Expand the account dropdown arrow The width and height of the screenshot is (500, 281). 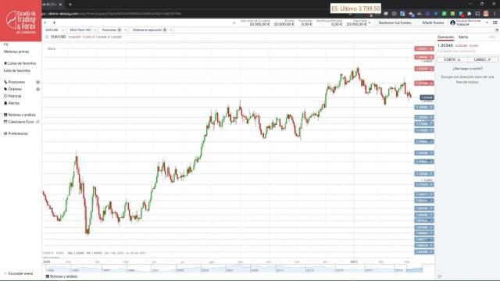coord(487,23)
